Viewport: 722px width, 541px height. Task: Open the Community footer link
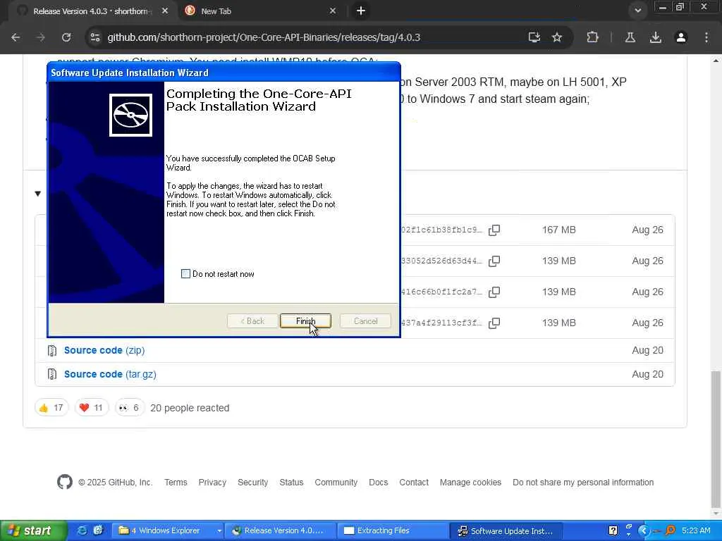coord(336,482)
